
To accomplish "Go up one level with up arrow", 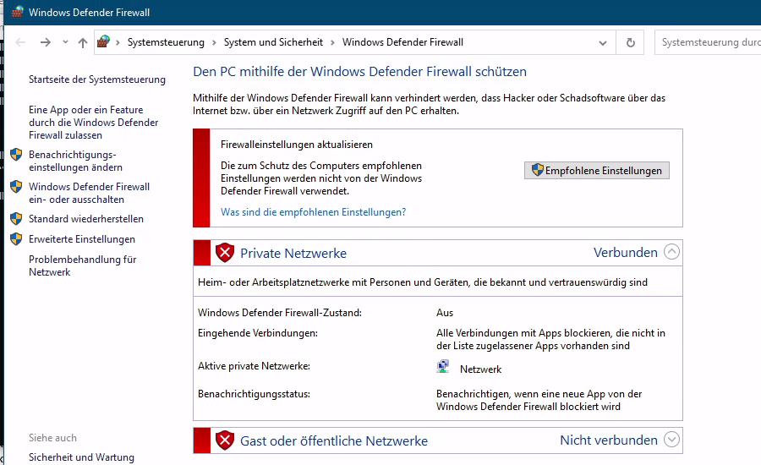I will coord(83,43).
